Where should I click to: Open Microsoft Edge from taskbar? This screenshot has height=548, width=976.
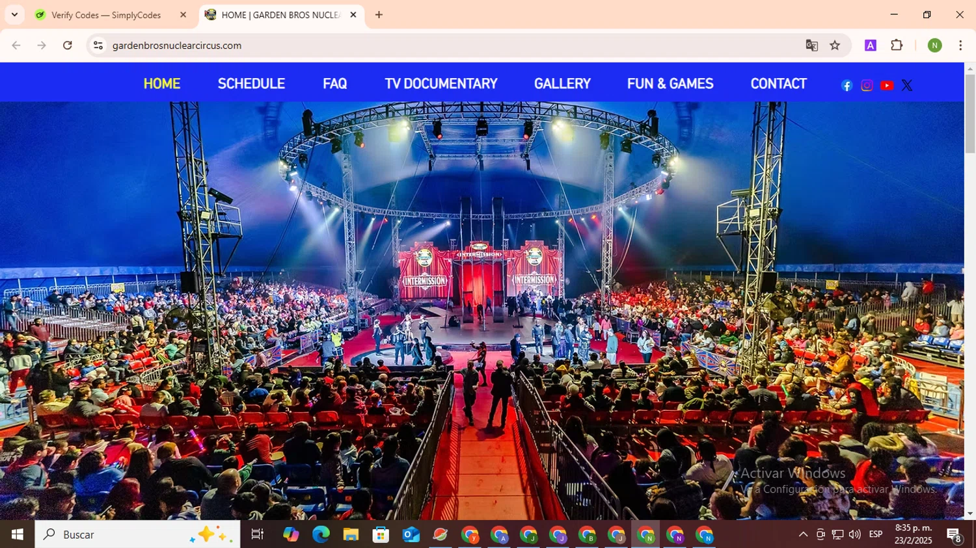321,534
